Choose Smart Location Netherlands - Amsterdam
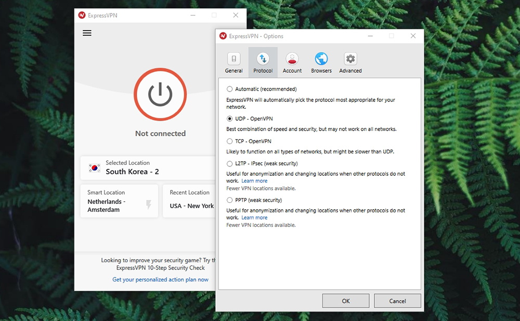Viewport: 520px width, 321px height. pyautogui.click(x=120, y=201)
